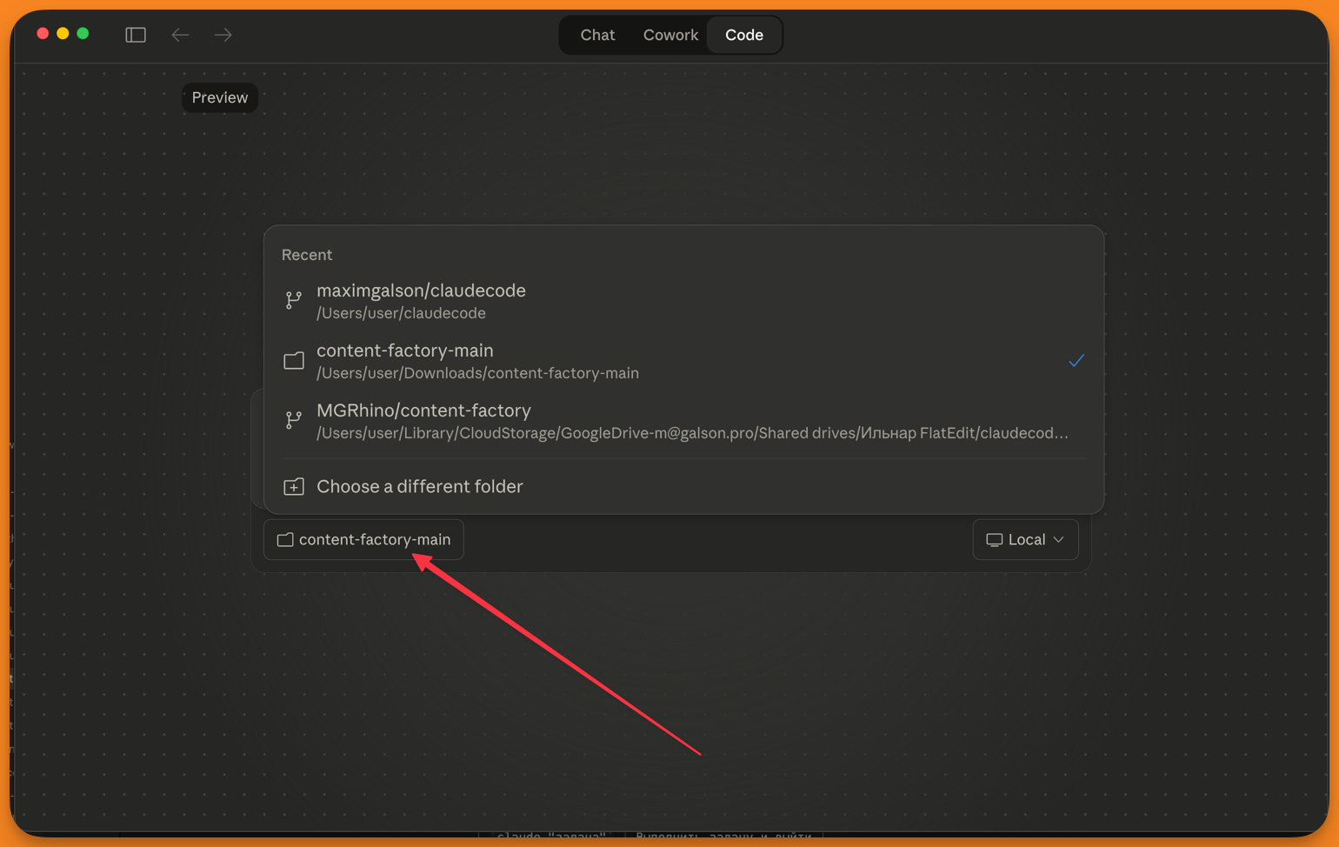1339x847 pixels.
Task: Select the MGRhino/content-factory repo entry
Action: [x=683, y=421]
